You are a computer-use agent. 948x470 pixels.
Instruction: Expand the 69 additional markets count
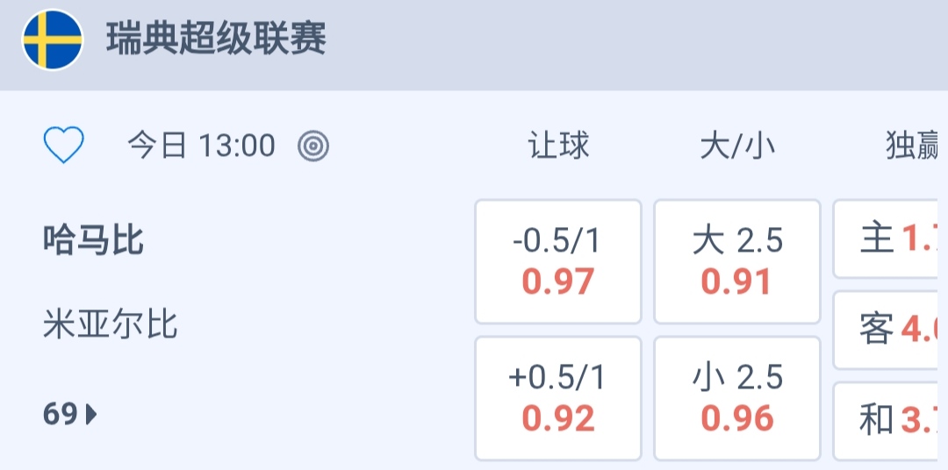tap(61, 414)
